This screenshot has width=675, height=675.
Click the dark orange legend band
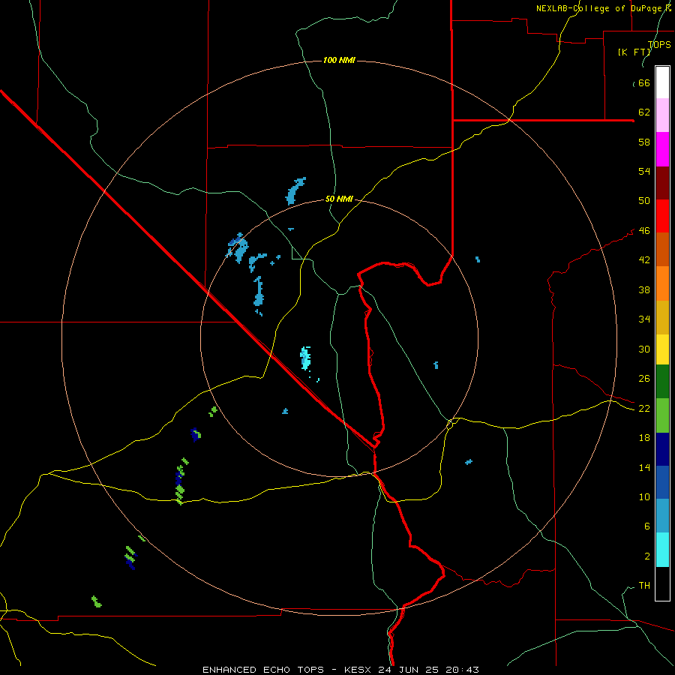tap(662, 249)
